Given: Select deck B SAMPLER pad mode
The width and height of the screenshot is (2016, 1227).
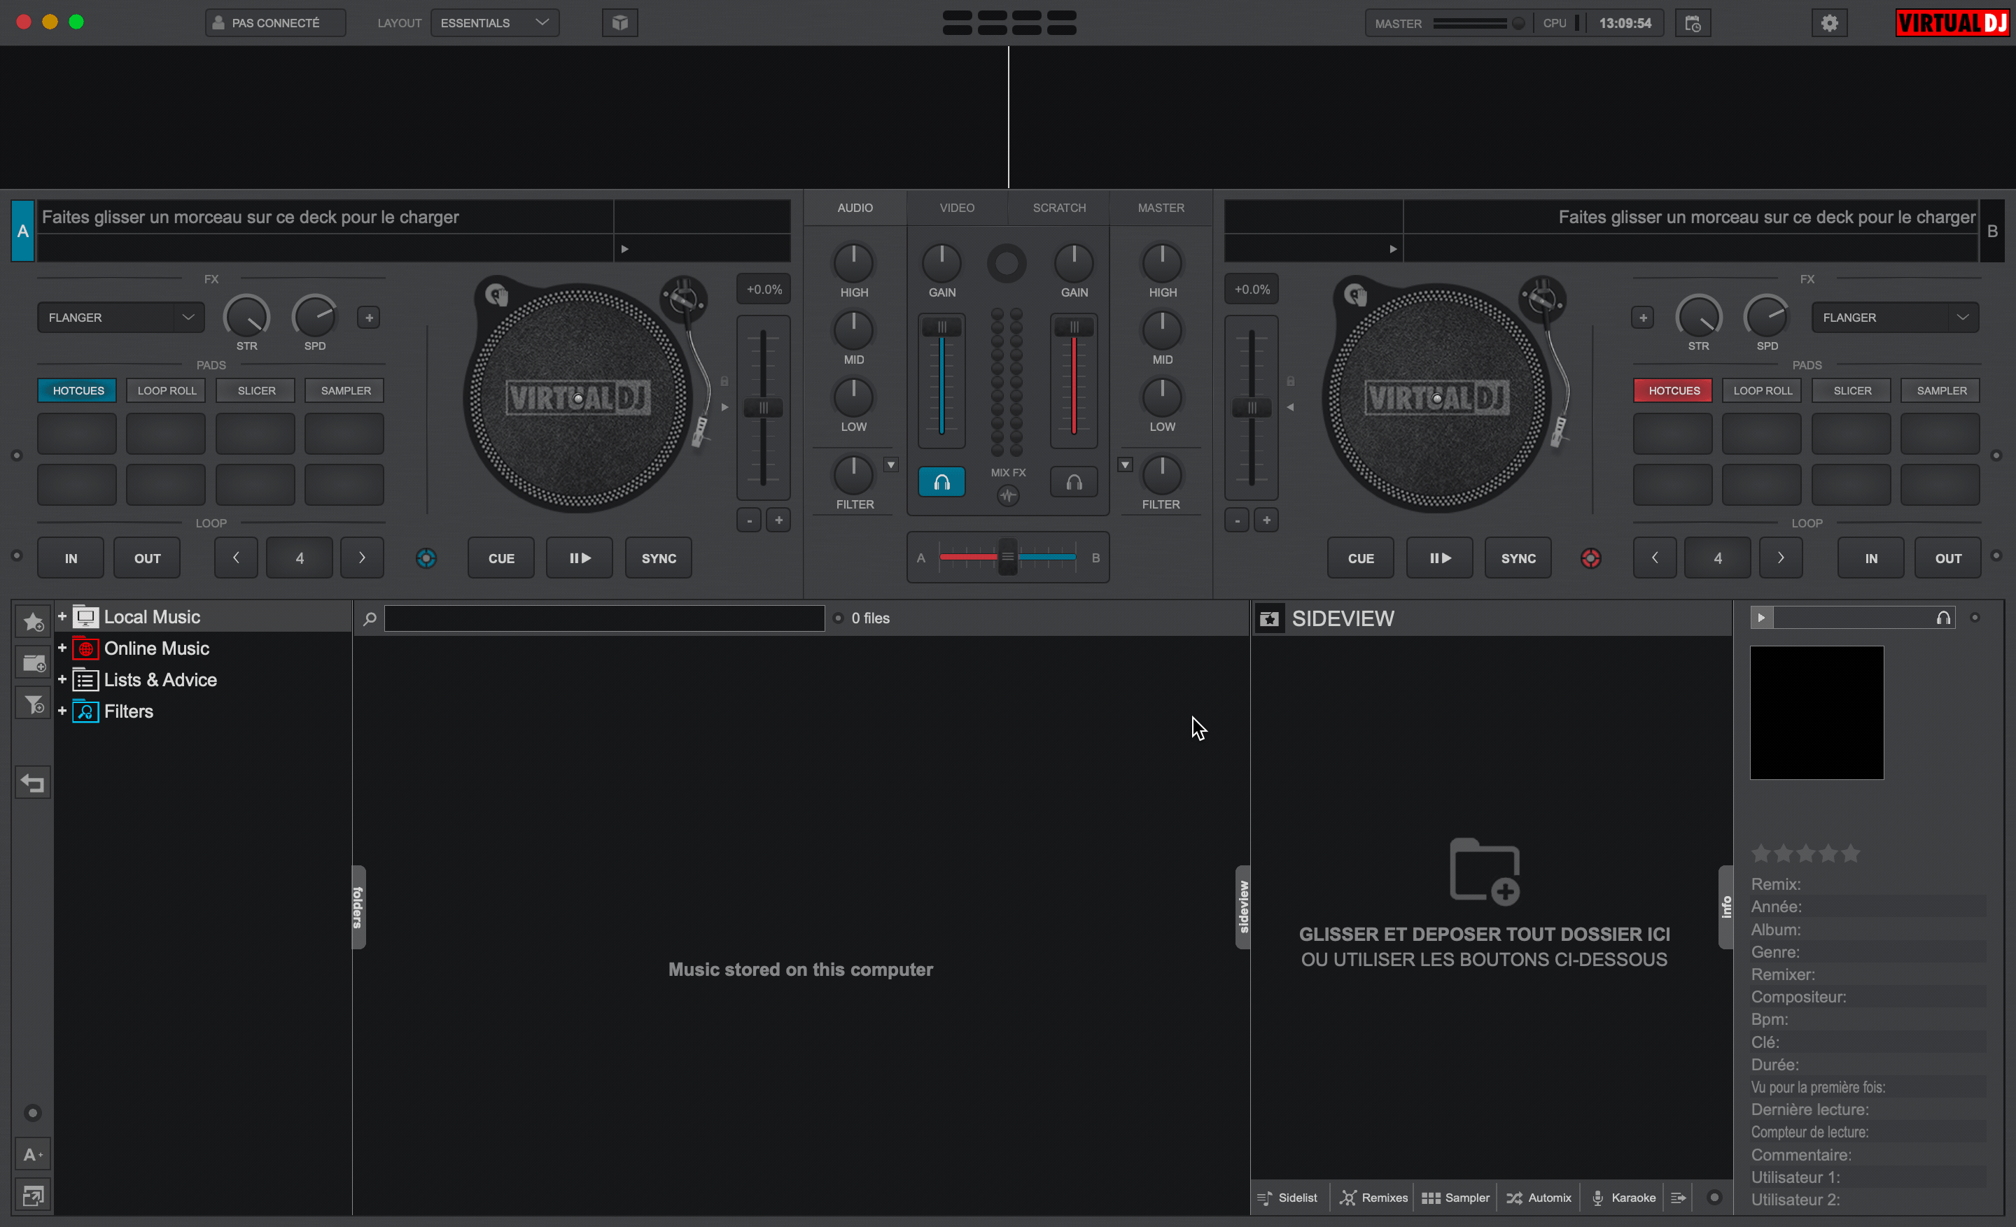Looking at the screenshot, I should pos(1940,391).
